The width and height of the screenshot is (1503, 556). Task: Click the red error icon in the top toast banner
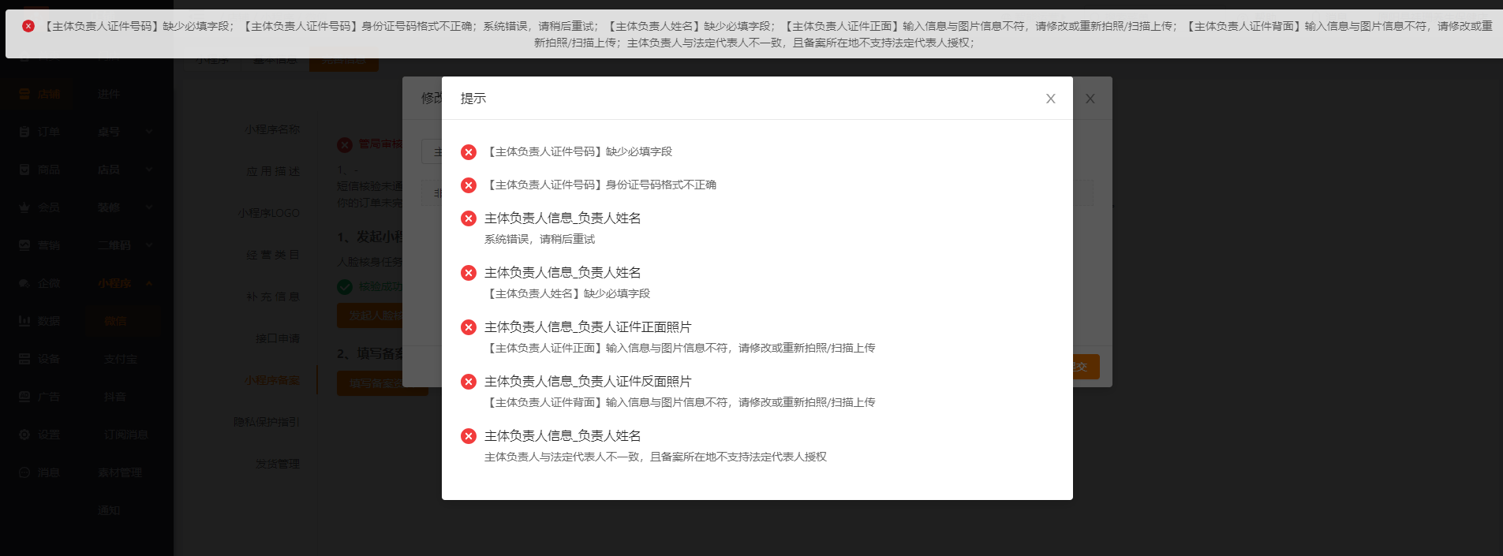pos(28,26)
